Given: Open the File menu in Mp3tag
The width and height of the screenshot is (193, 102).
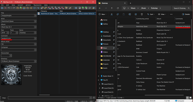Looking at the screenshot, I should click(2, 5).
